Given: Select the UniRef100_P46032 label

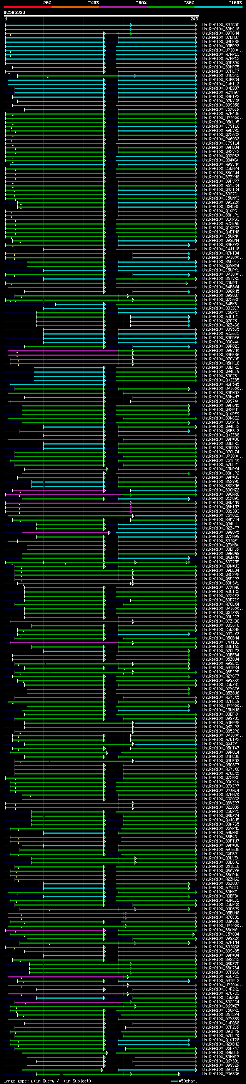Looking at the screenshot, I should point(221,139).
